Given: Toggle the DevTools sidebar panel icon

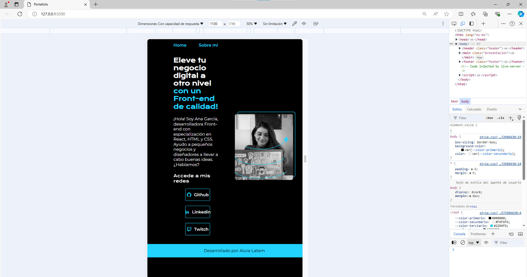Looking at the screenshot, I should click(472, 24).
